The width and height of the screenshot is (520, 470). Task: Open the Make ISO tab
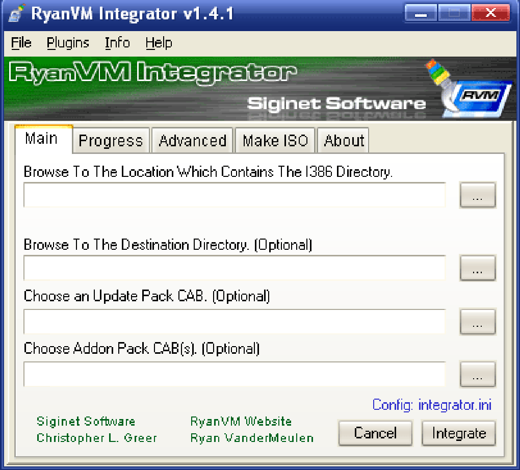click(x=274, y=141)
